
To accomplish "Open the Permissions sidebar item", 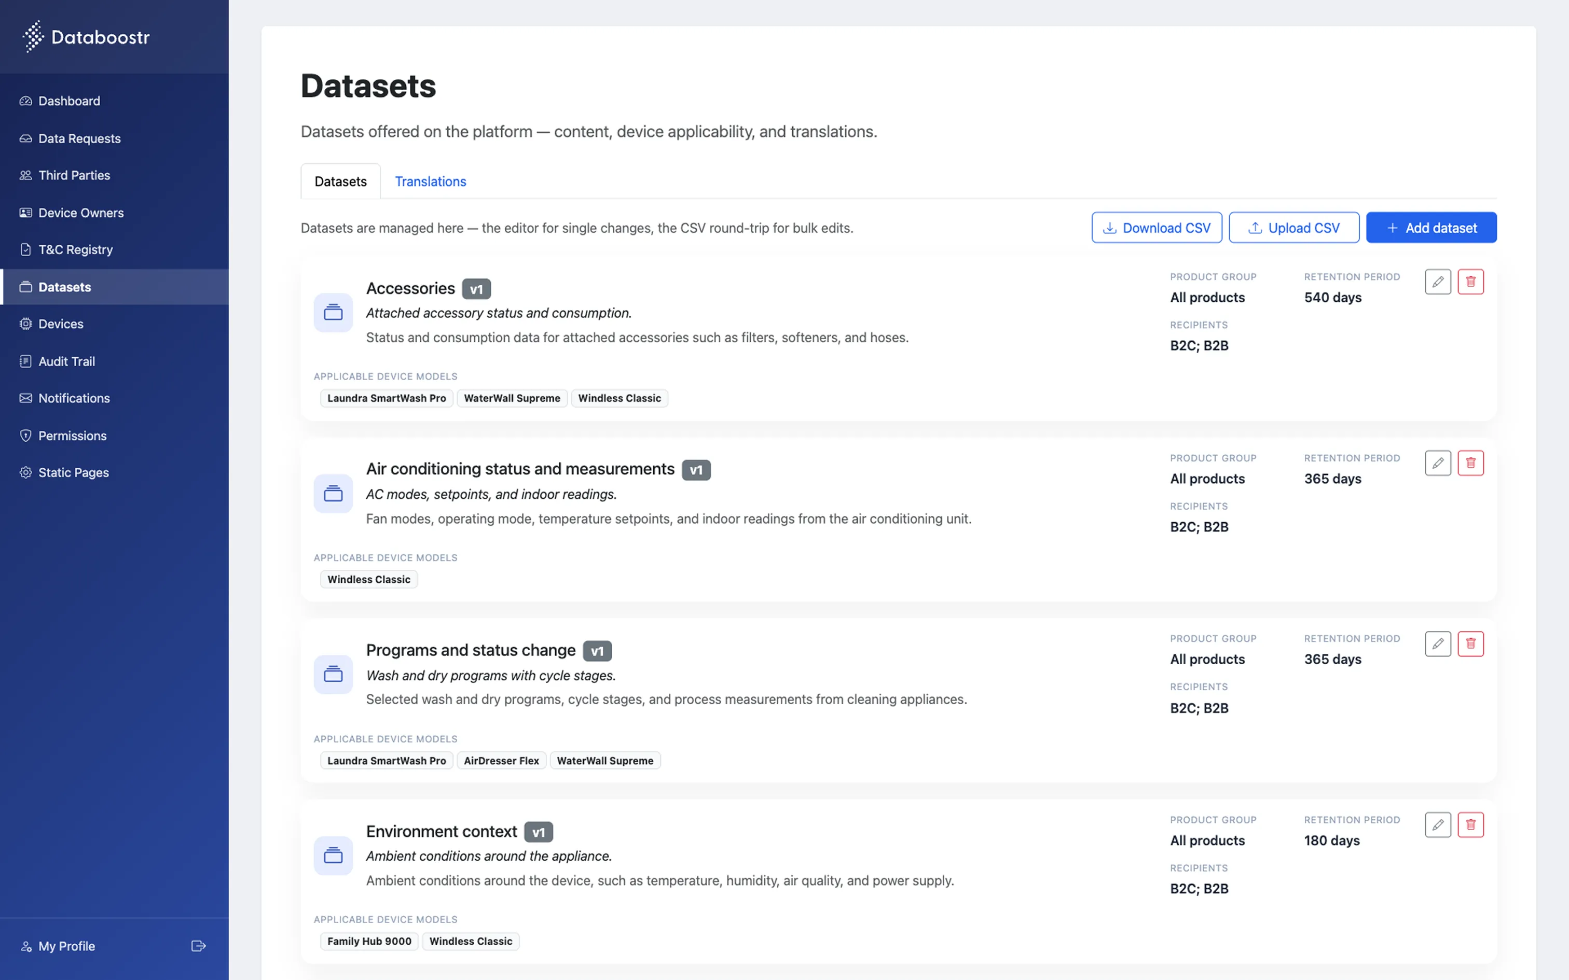I will (114, 436).
